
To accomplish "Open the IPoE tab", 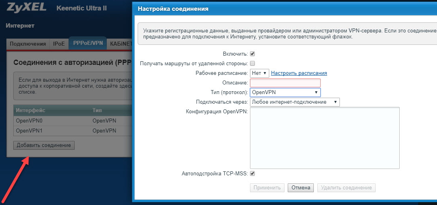I will click(59, 44).
